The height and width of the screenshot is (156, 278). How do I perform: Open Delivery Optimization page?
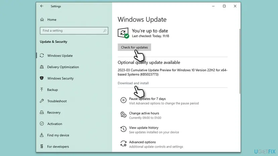(x=63, y=67)
